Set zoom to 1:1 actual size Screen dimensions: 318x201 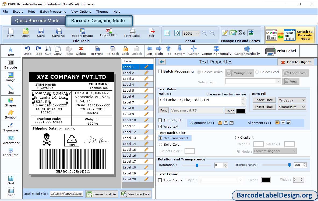point(167,33)
